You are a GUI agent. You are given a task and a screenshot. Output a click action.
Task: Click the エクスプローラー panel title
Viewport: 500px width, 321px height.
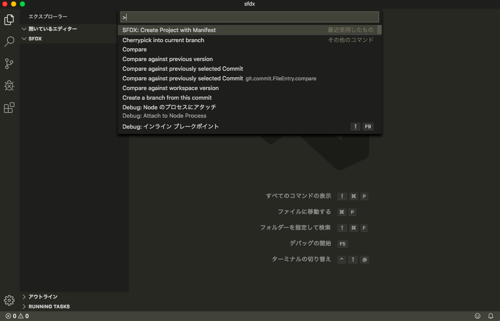(x=48, y=17)
